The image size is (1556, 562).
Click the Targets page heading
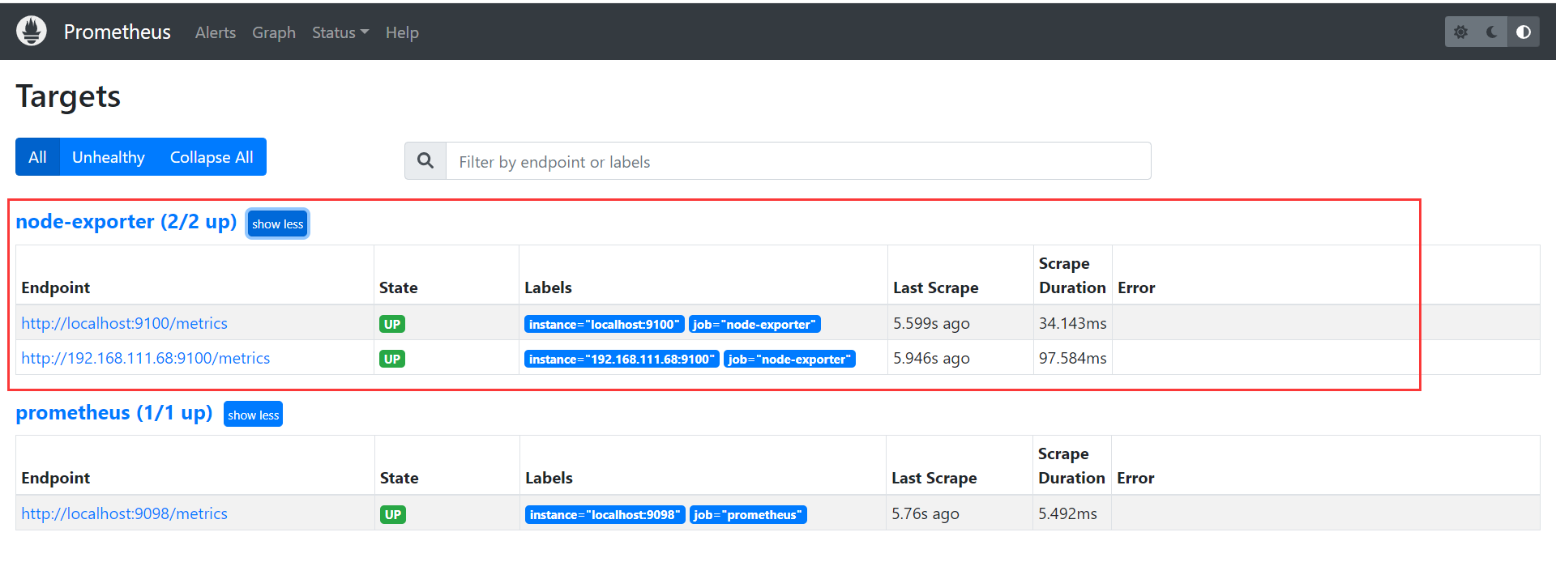coord(68,96)
